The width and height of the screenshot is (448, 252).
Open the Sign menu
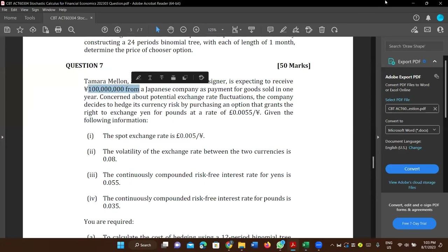pos(35,10)
